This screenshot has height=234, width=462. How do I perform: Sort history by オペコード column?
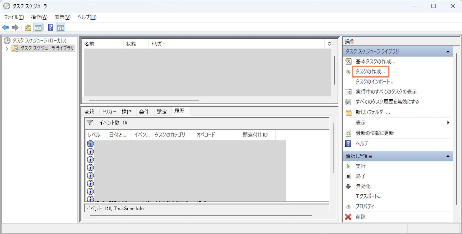[217, 135]
